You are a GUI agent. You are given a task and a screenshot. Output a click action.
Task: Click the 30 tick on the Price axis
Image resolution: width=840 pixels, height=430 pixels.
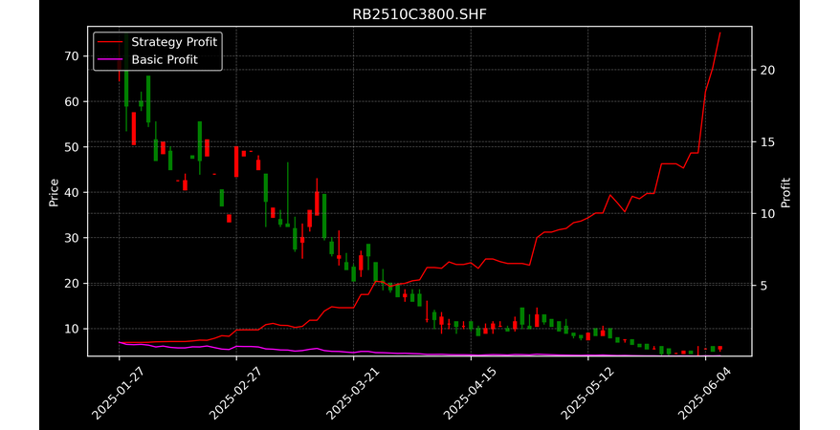pos(72,238)
